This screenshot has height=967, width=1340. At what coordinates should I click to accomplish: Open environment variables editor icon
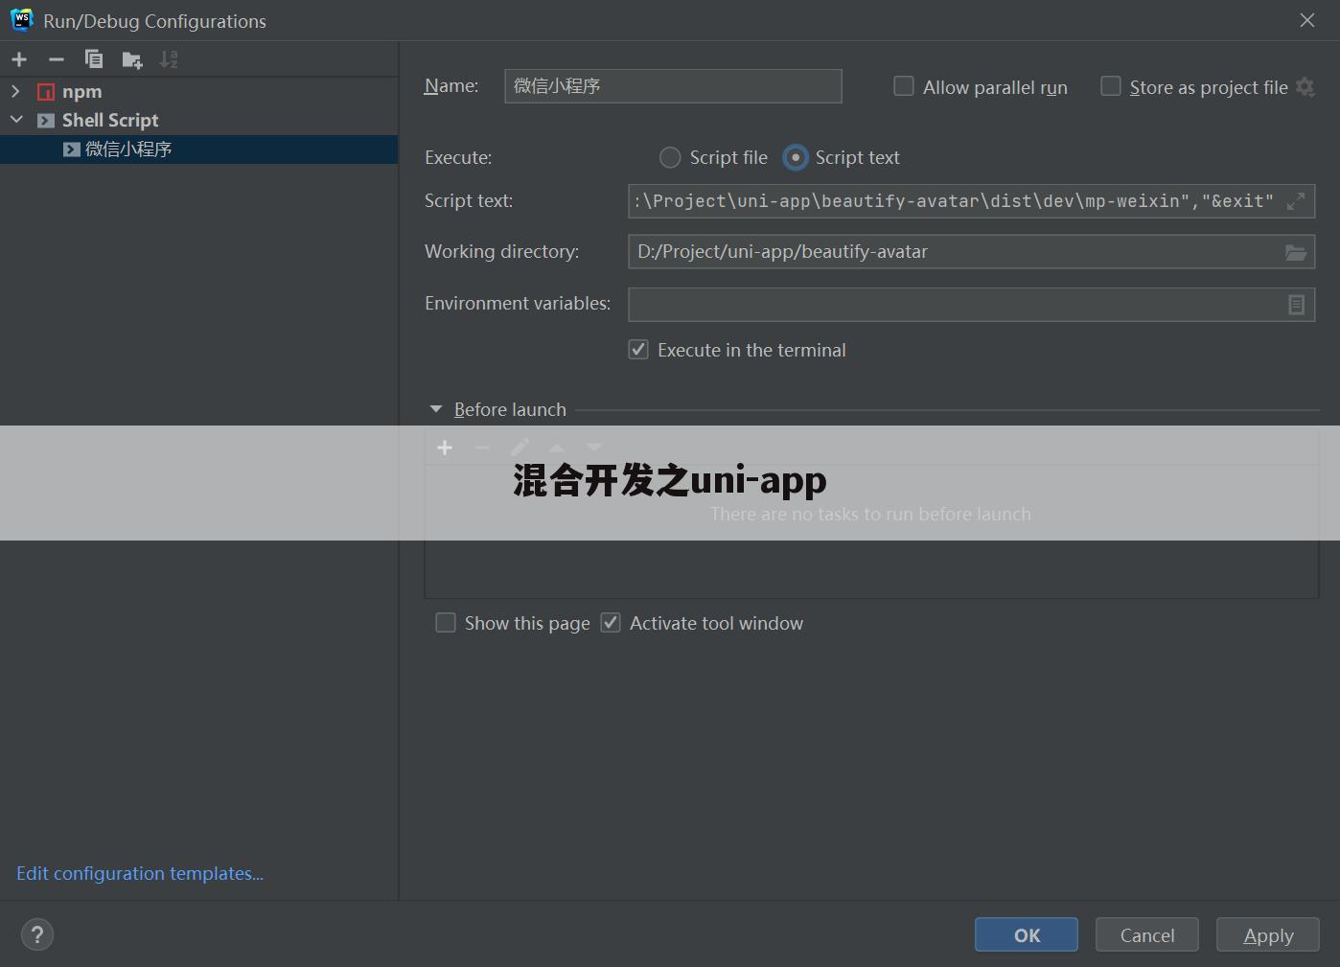pyautogui.click(x=1296, y=304)
